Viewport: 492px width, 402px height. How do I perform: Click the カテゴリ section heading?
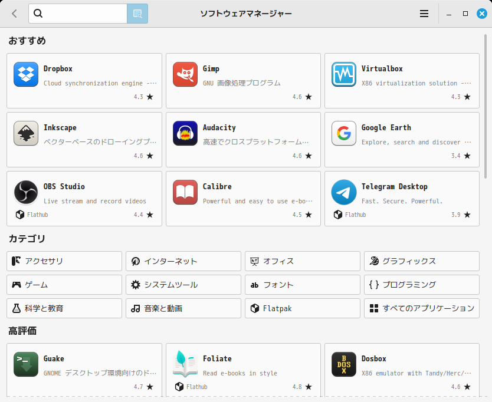(x=27, y=239)
